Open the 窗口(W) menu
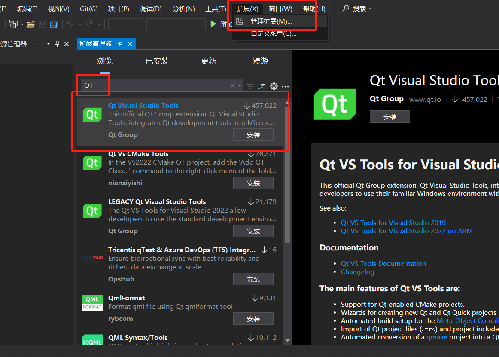499x357 pixels. coord(280,9)
